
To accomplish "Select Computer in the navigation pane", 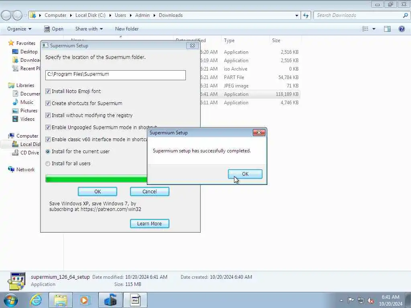I will 23,136.
